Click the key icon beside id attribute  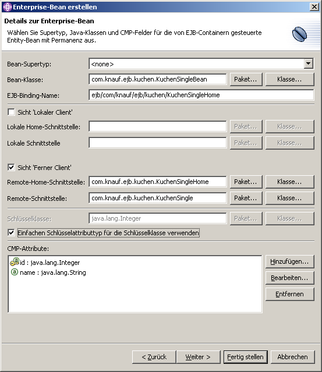coord(14,262)
